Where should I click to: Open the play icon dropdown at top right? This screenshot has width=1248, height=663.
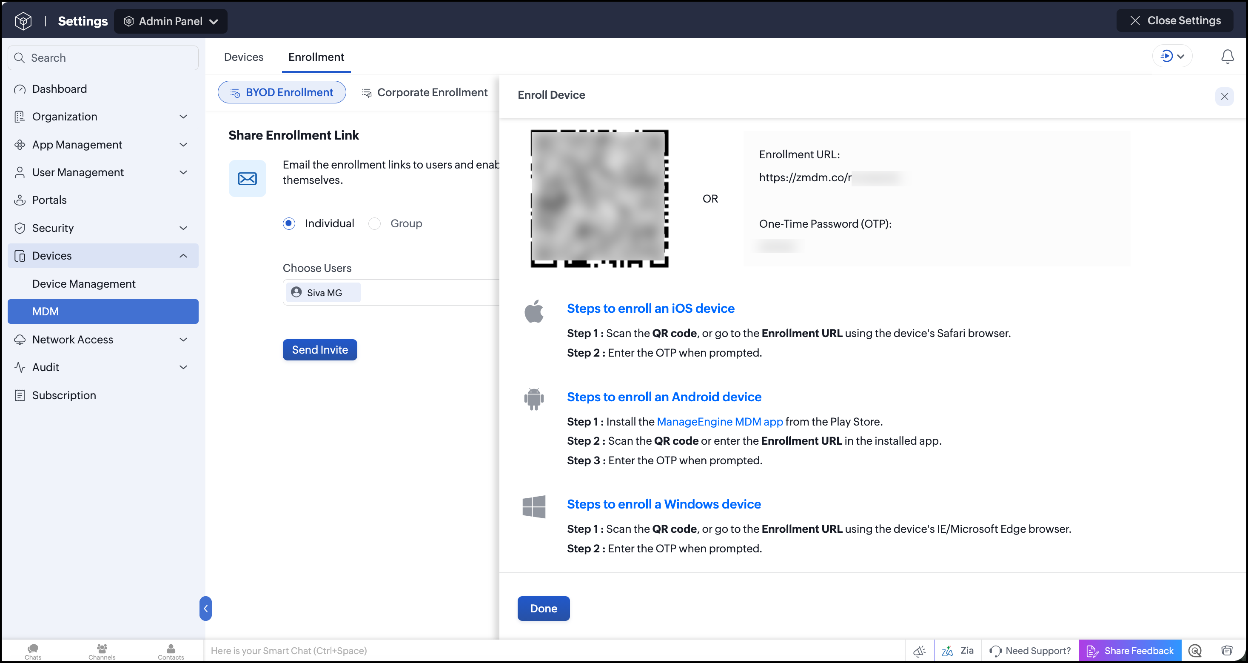coord(1172,56)
